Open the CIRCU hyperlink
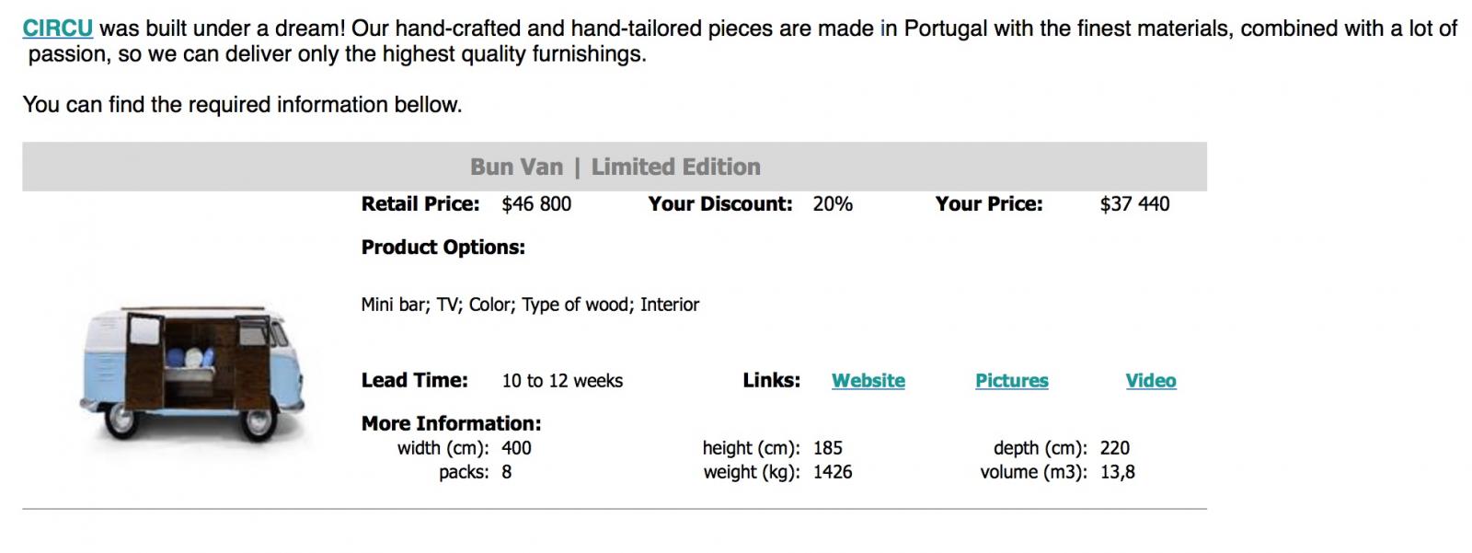The image size is (1472, 553). (57, 29)
